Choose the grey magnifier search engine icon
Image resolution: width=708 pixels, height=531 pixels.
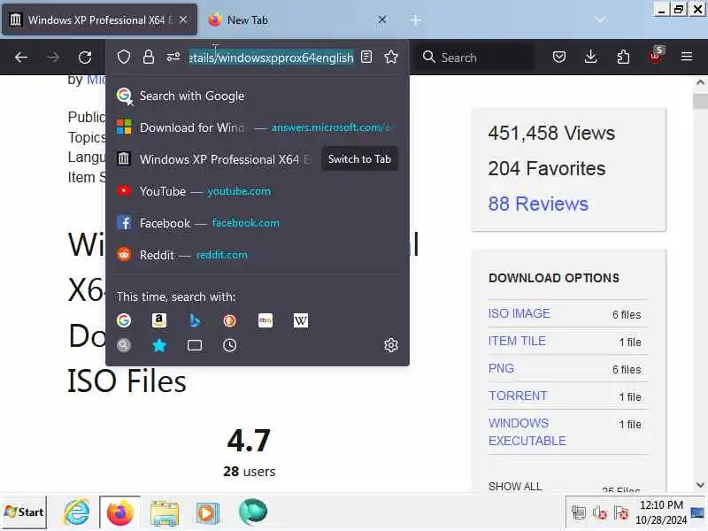tap(124, 345)
